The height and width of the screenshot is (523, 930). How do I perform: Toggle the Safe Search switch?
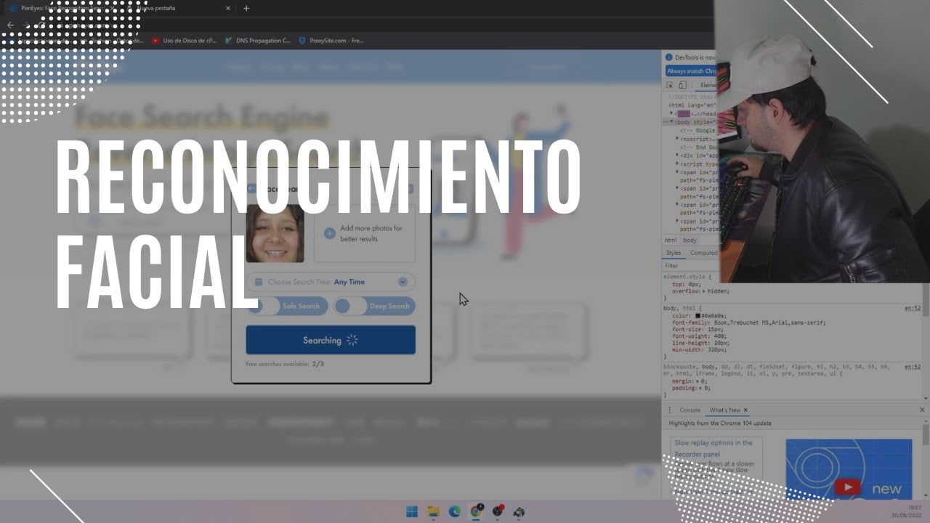pyautogui.click(x=287, y=306)
